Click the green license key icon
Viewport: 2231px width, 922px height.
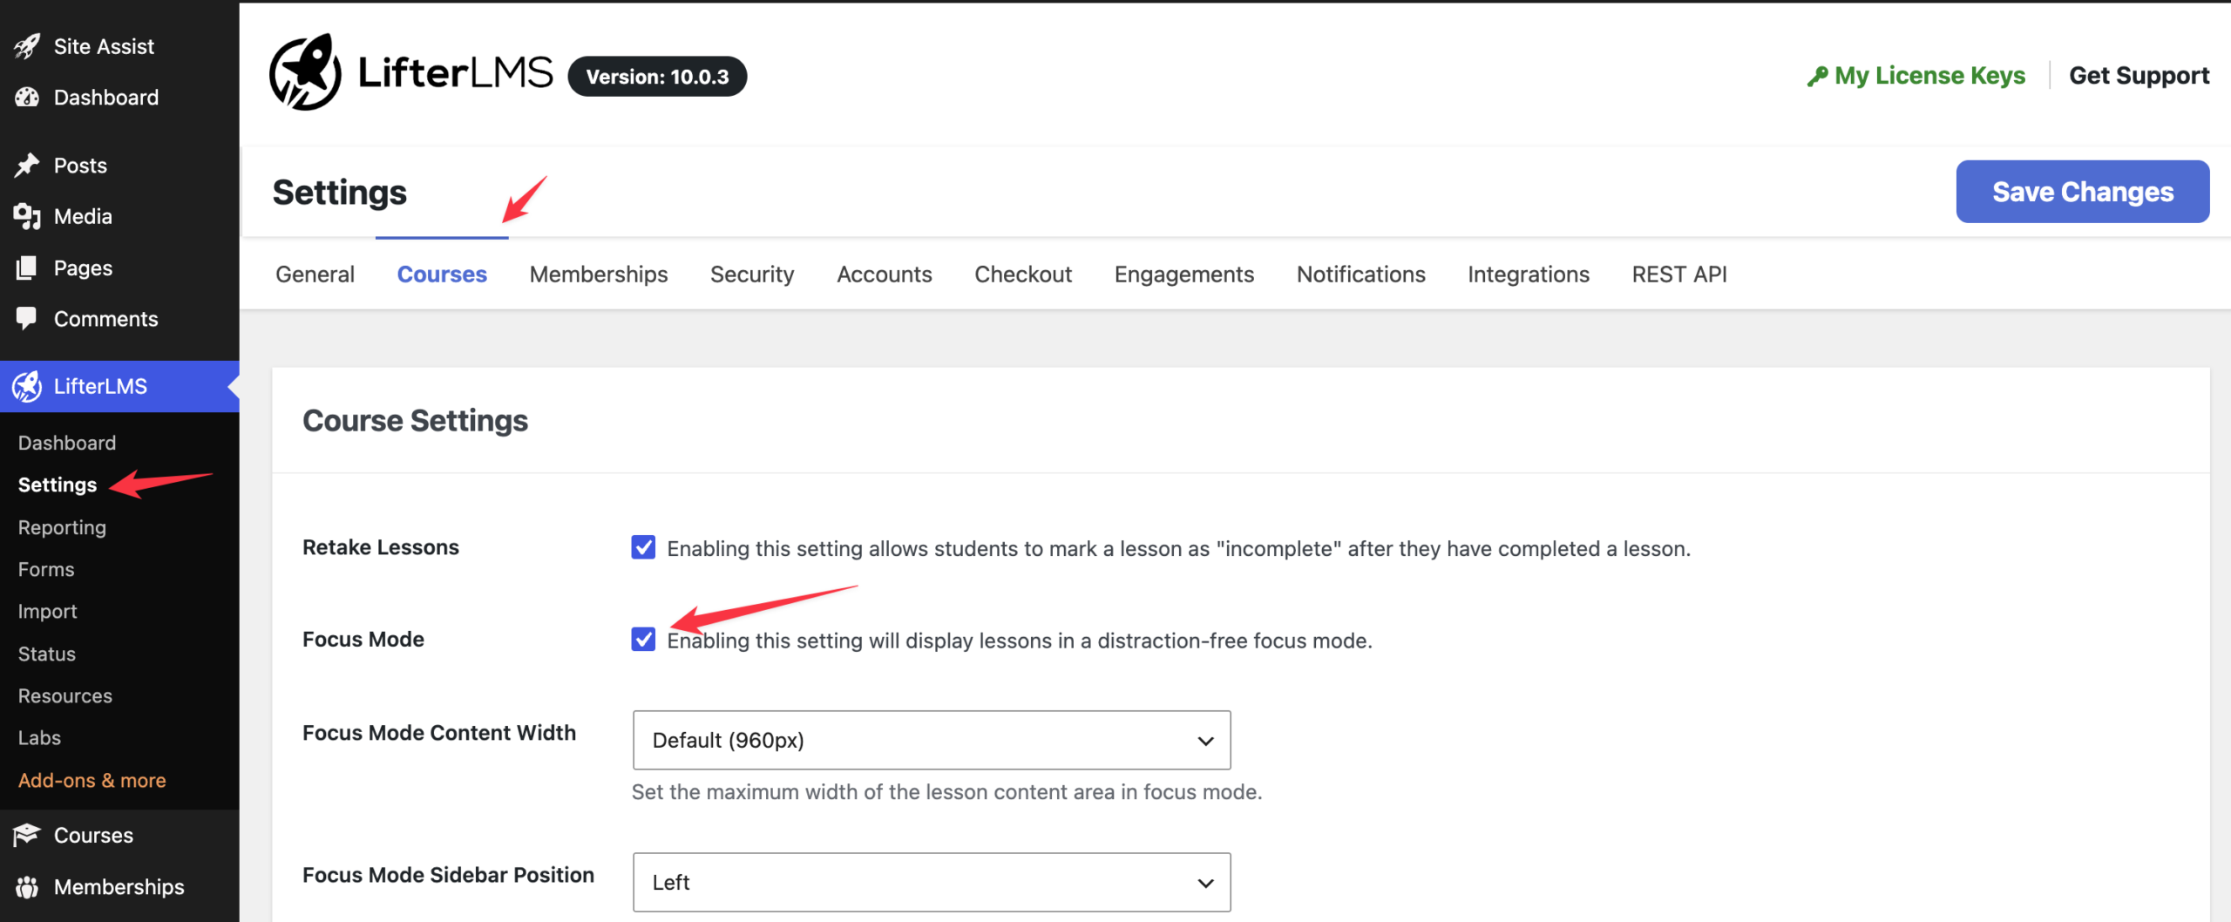(1817, 76)
